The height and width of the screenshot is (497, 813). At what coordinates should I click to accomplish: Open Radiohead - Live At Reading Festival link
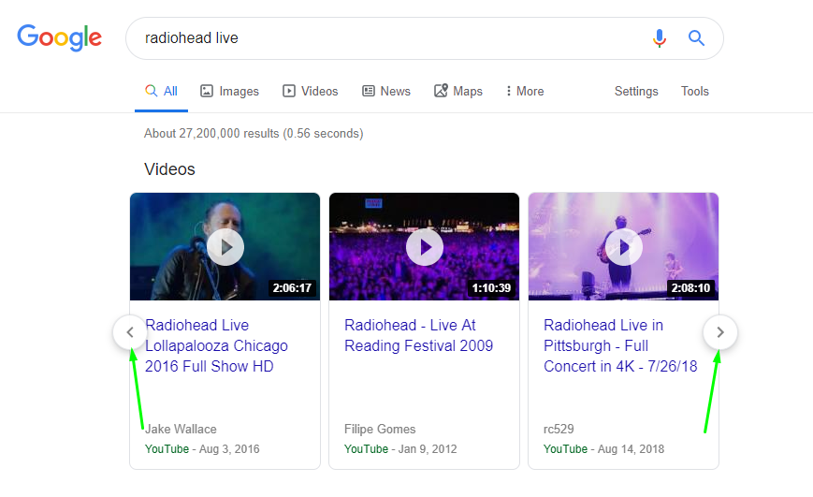click(418, 335)
